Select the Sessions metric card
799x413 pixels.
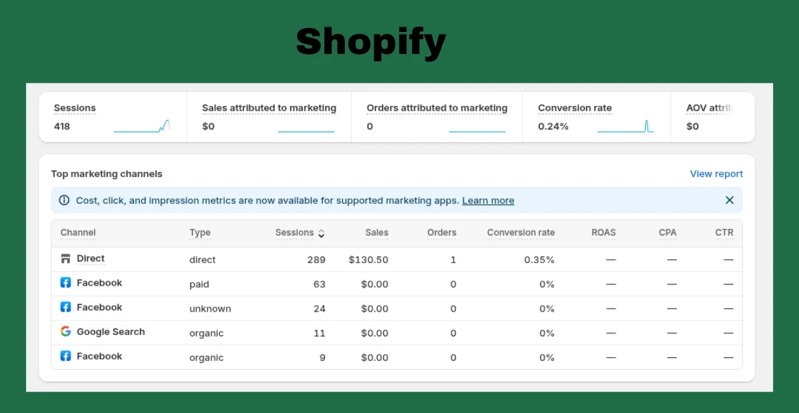113,117
